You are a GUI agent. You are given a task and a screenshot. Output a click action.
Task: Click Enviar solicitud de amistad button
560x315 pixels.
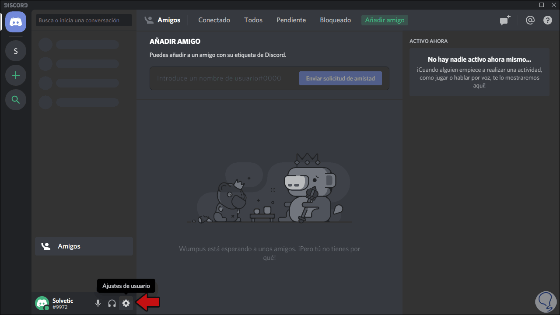coord(340,78)
